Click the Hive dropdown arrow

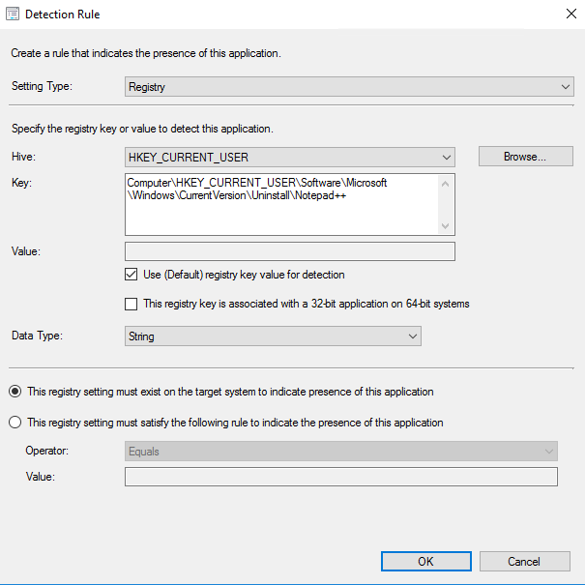(445, 157)
